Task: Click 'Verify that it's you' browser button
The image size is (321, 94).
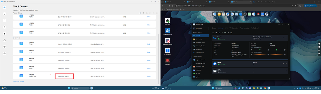Action: click(310, 6)
